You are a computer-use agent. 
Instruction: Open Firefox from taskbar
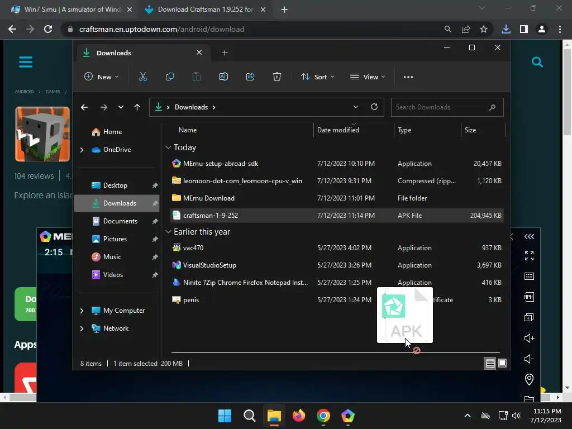pos(299,416)
